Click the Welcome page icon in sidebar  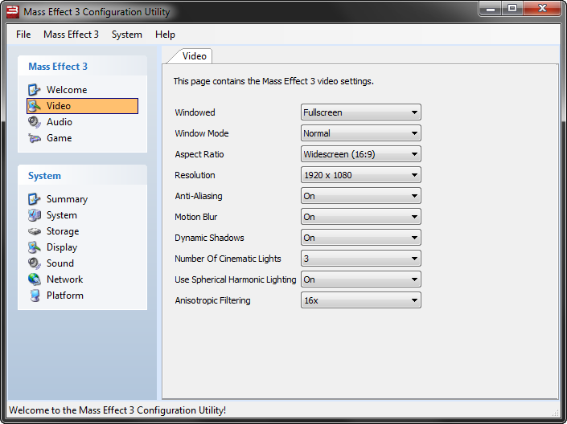tap(35, 90)
